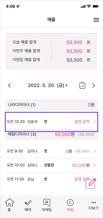The height and width of the screenshot is (218, 103).
Task: Open the 예약 checkmark icon
Action: pyautogui.click(x=28, y=203)
